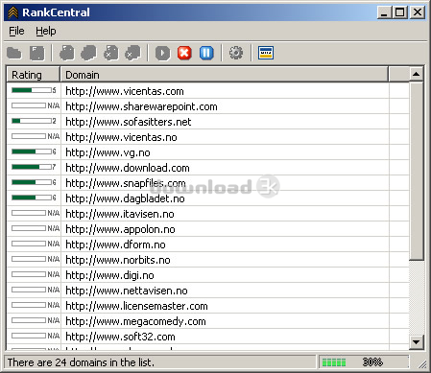Minimize the RankCentral window

coord(384,12)
